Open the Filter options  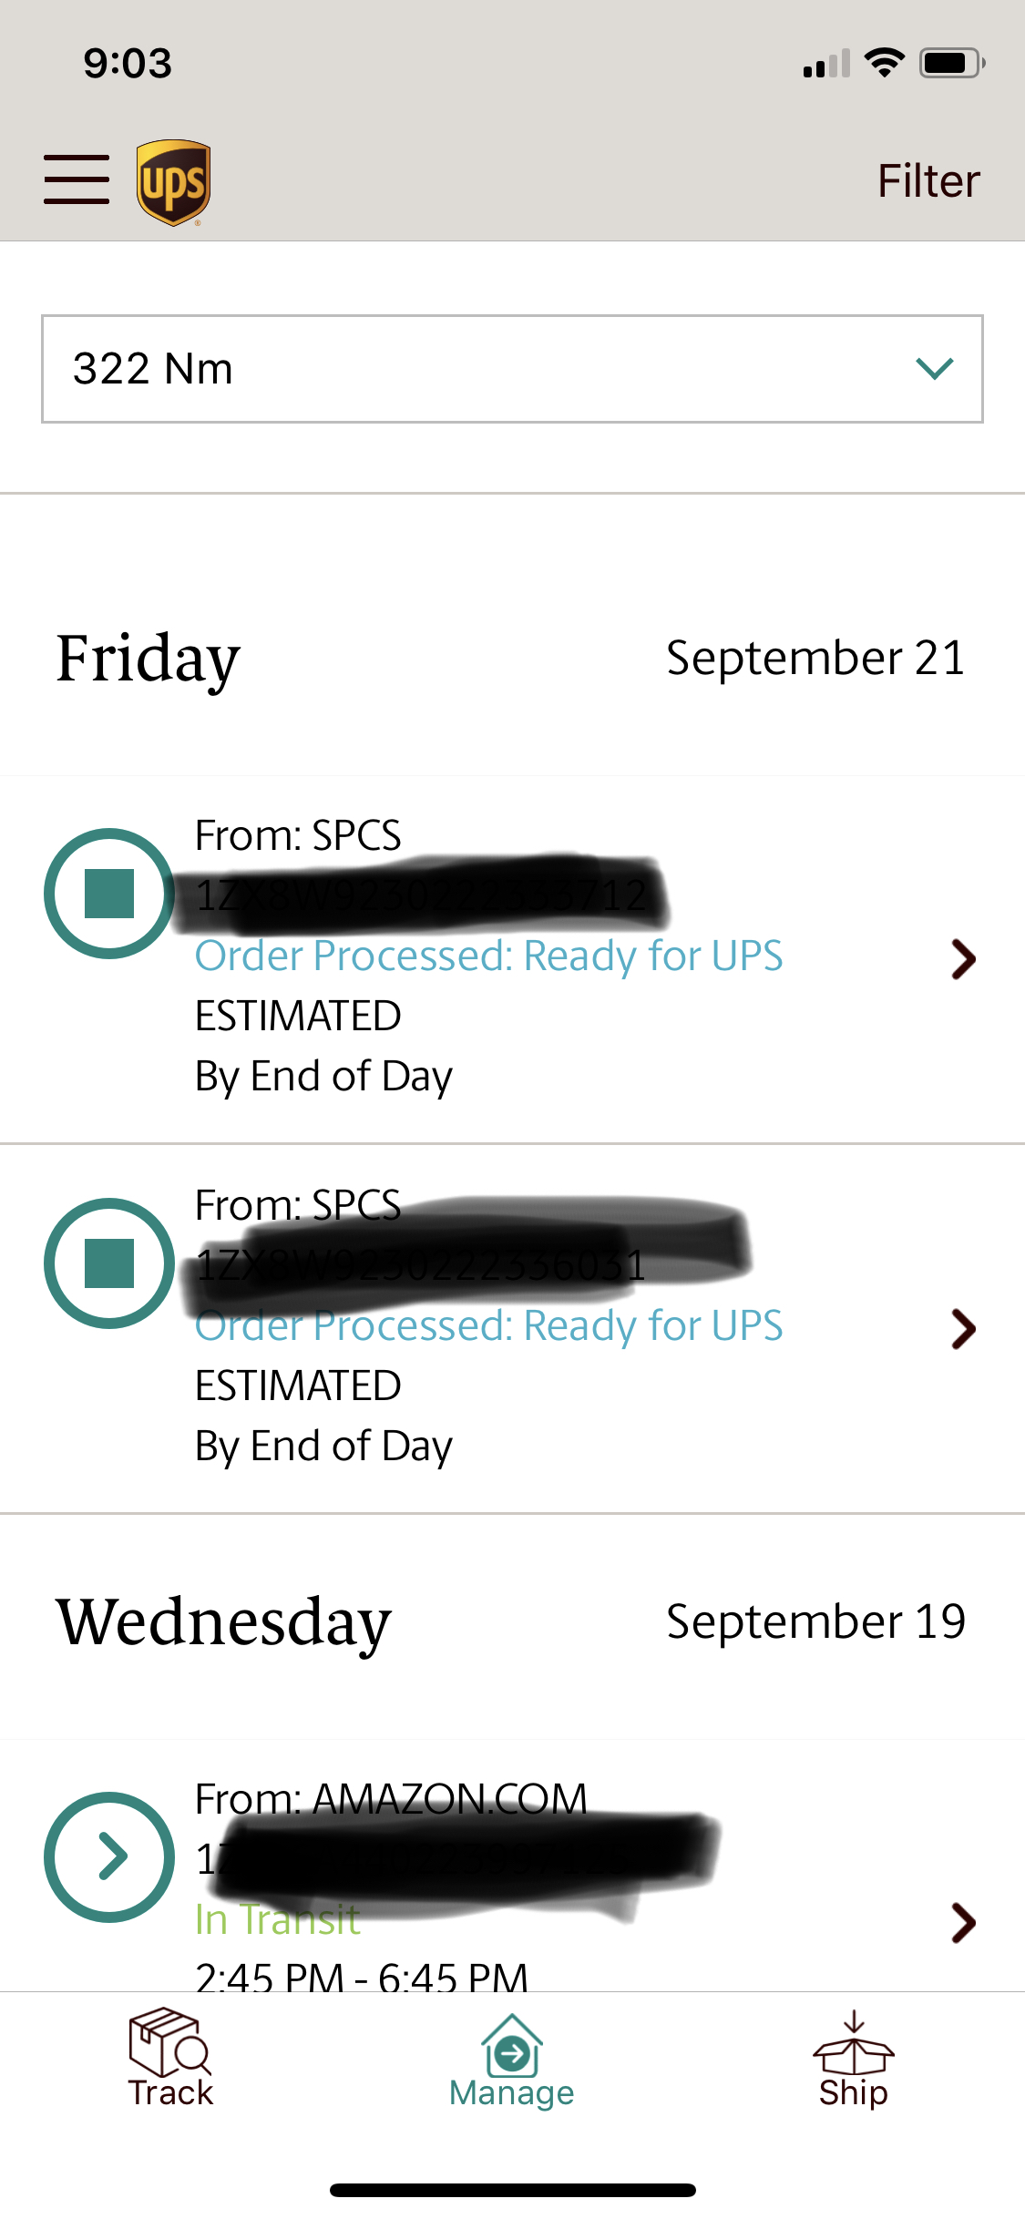click(928, 180)
